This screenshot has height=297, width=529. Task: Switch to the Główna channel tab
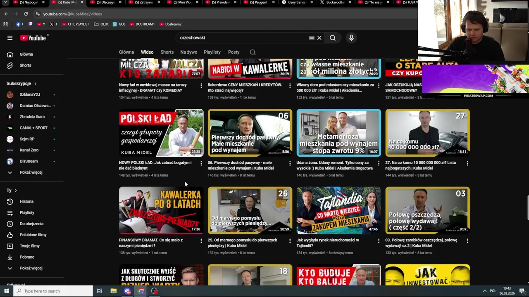point(126,52)
